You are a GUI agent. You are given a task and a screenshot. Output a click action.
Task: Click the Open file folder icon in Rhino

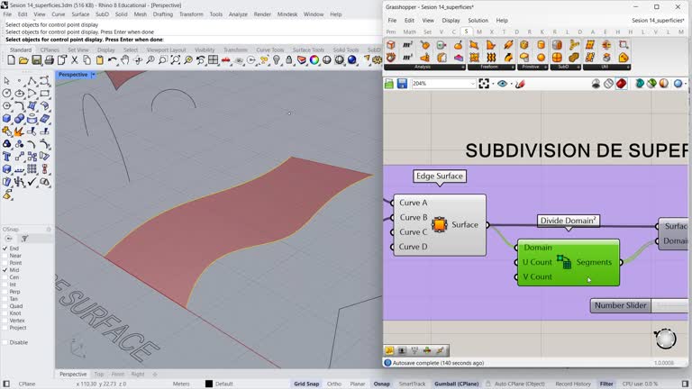tap(23, 60)
